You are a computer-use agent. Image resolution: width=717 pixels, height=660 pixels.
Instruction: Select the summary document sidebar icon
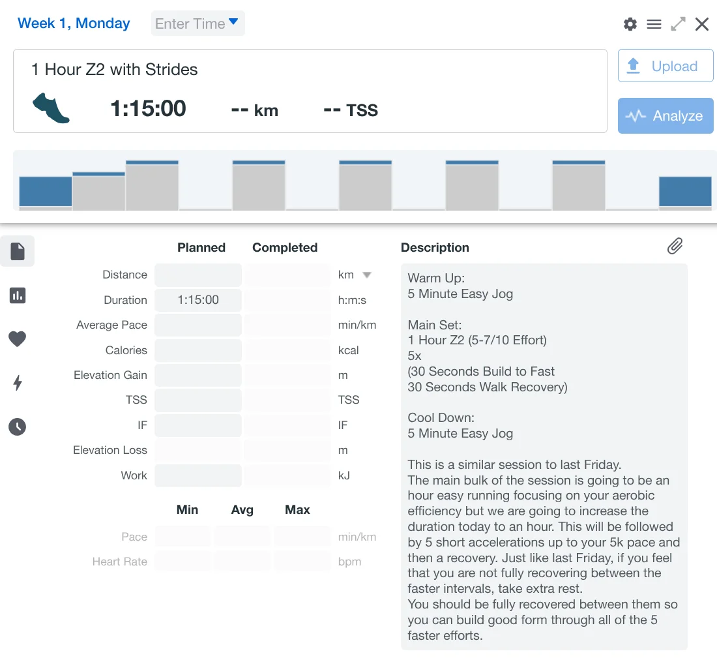coord(18,251)
